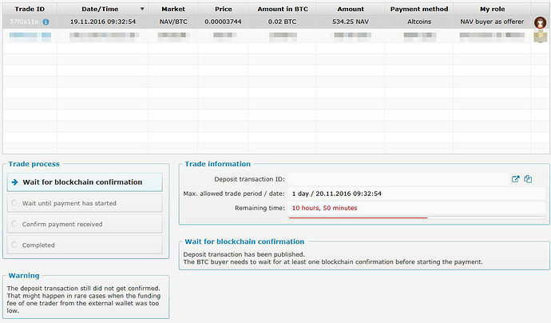551x323 pixels.
Task: Copy deposit transaction ID to clipboard
Action: [x=528, y=179]
